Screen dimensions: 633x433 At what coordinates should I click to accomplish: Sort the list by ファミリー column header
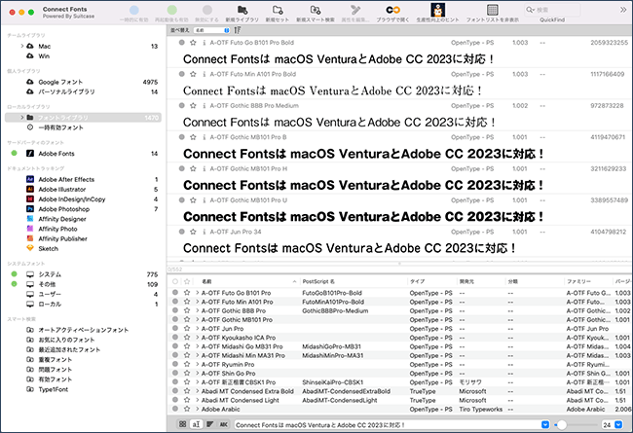(x=578, y=281)
